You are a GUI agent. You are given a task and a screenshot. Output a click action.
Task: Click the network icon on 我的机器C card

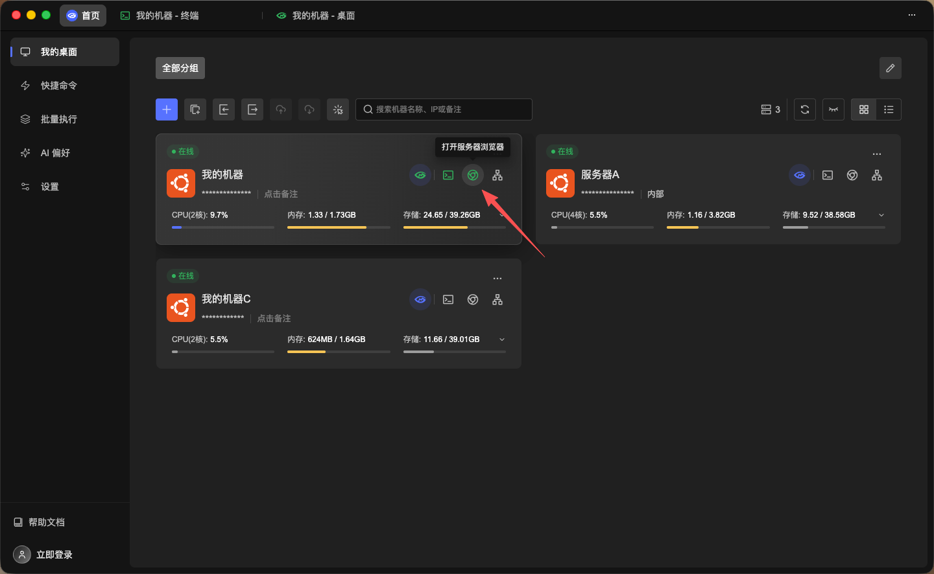(497, 299)
